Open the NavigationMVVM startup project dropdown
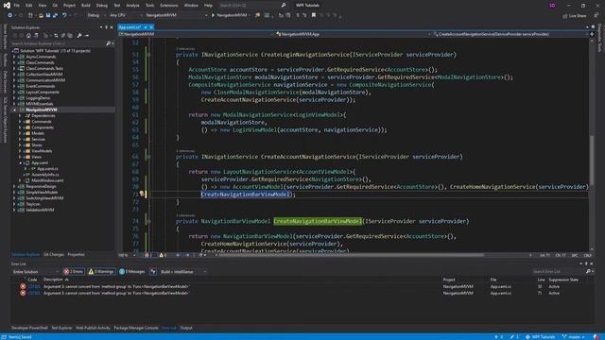 tap(177, 15)
